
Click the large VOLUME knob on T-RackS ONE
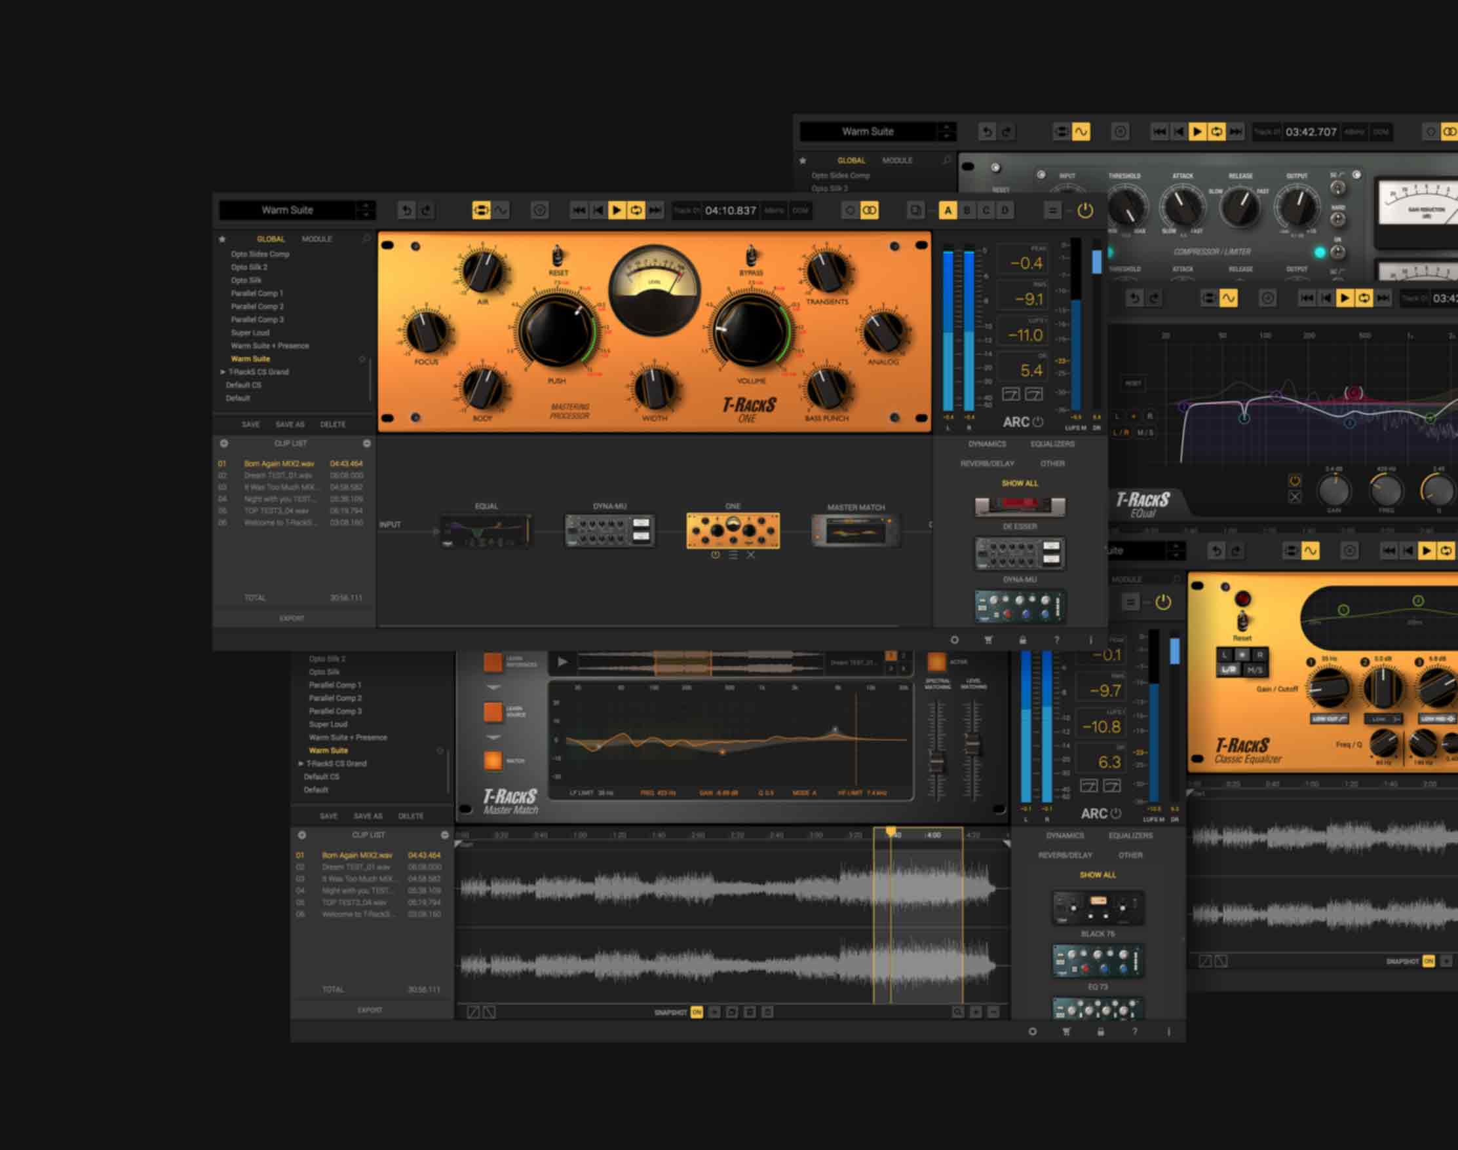pyautogui.click(x=750, y=331)
